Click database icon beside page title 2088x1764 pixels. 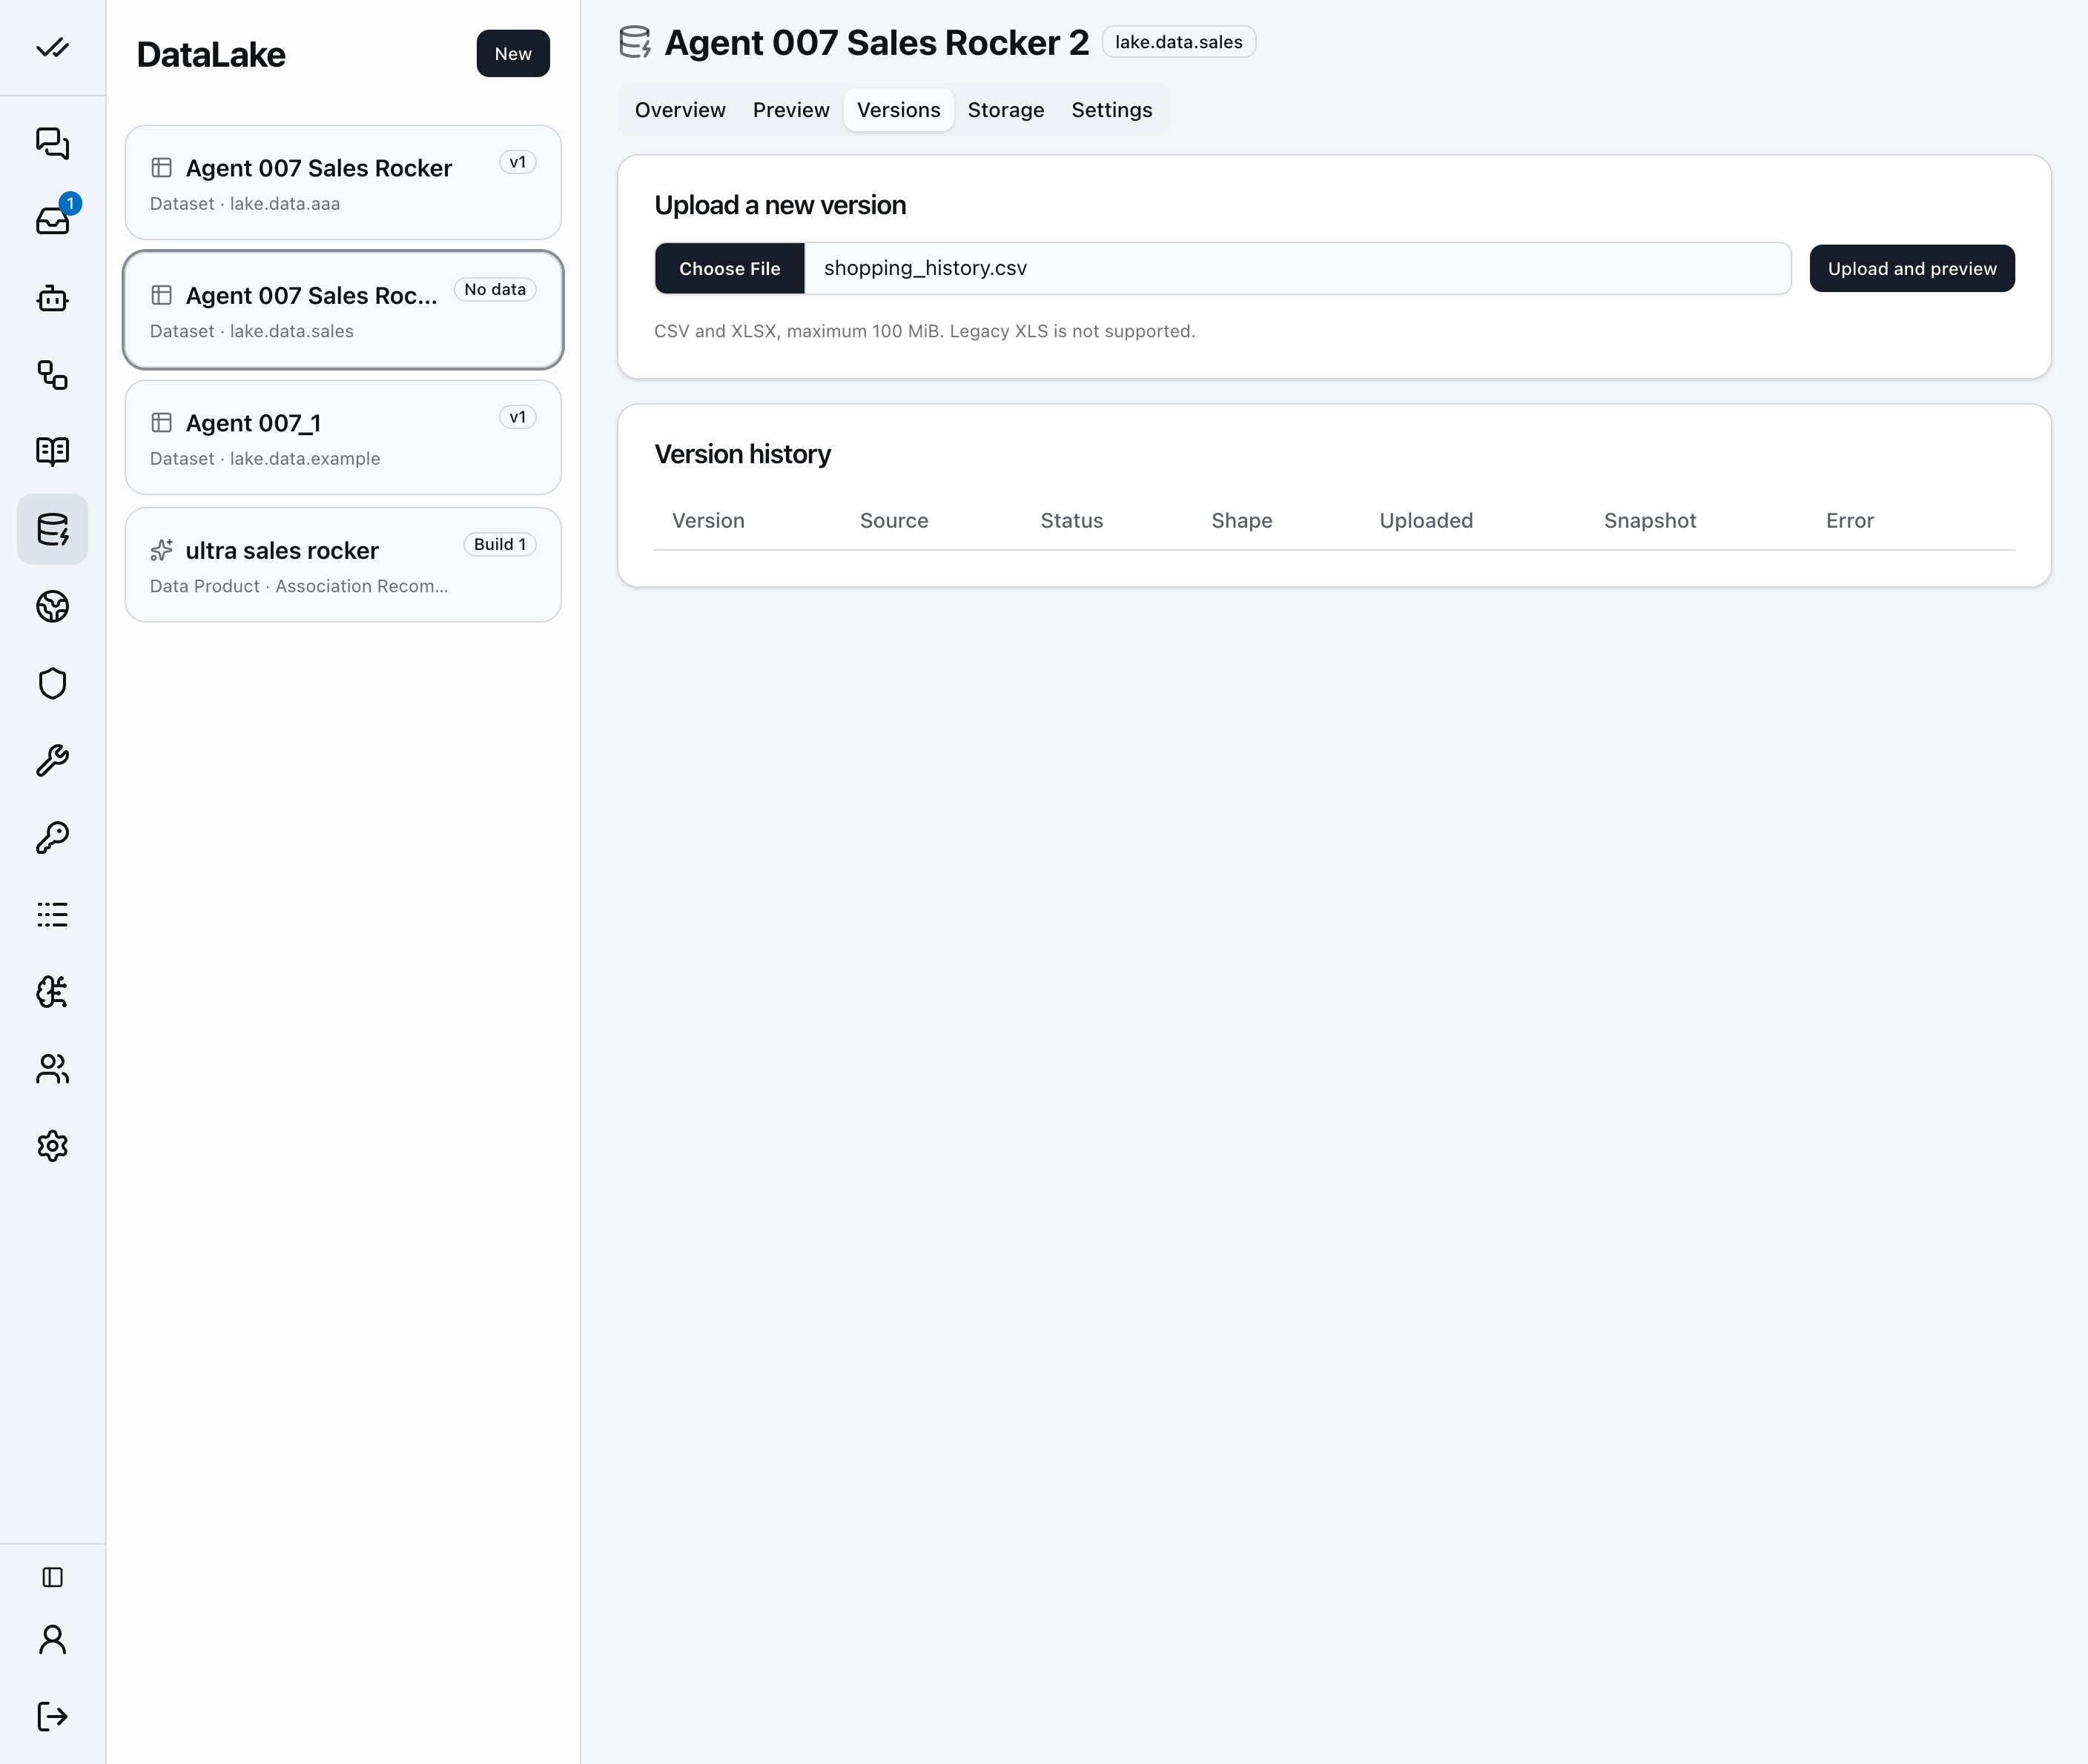(635, 42)
